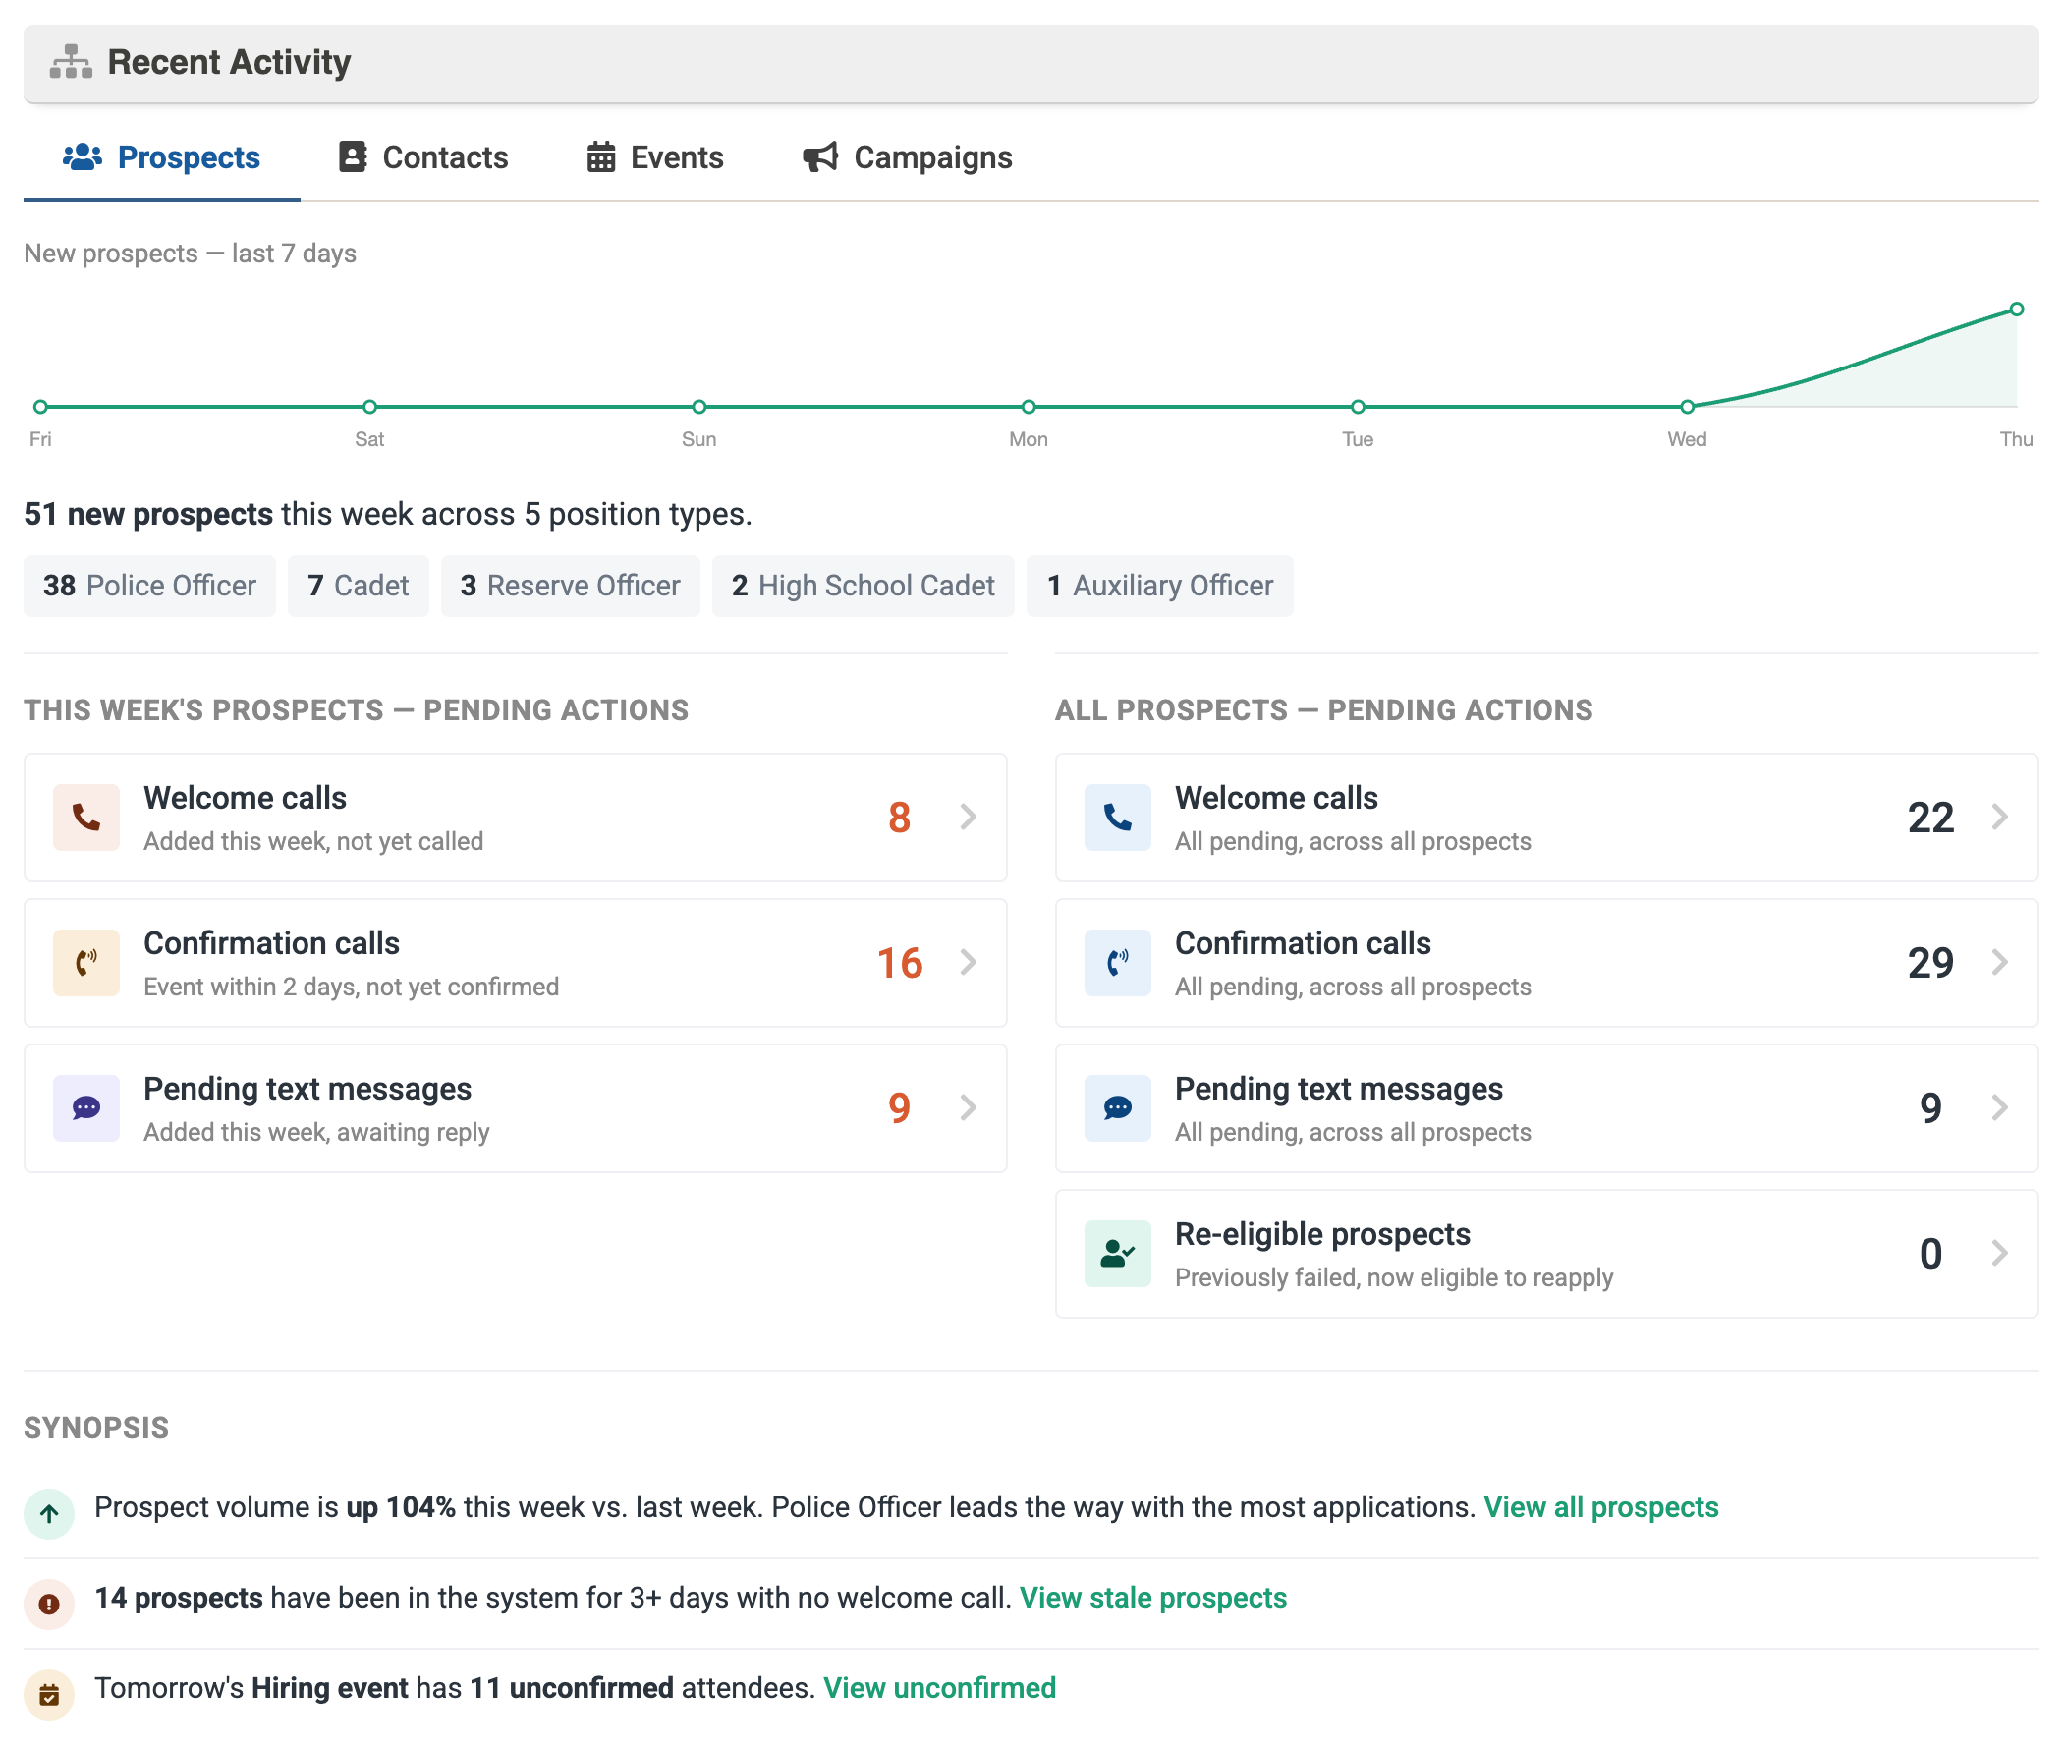Viewport: 2063px width, 1750px height.
Task: Click all prospects Confirmation calls phone icon
Action: [x=1118, y=963]
